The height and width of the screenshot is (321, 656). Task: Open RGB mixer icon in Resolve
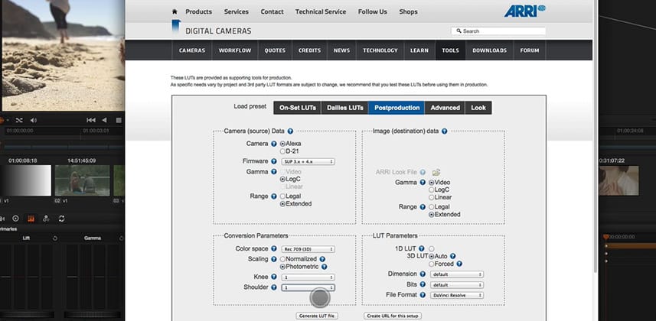(46, 218)
